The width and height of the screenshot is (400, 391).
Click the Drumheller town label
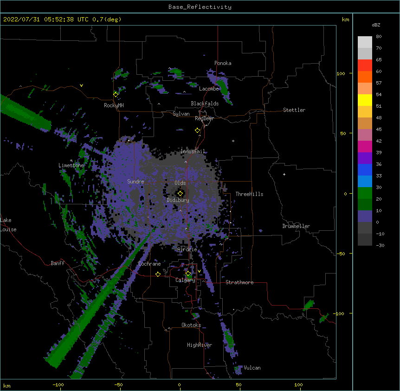click(x=296, y=226)
